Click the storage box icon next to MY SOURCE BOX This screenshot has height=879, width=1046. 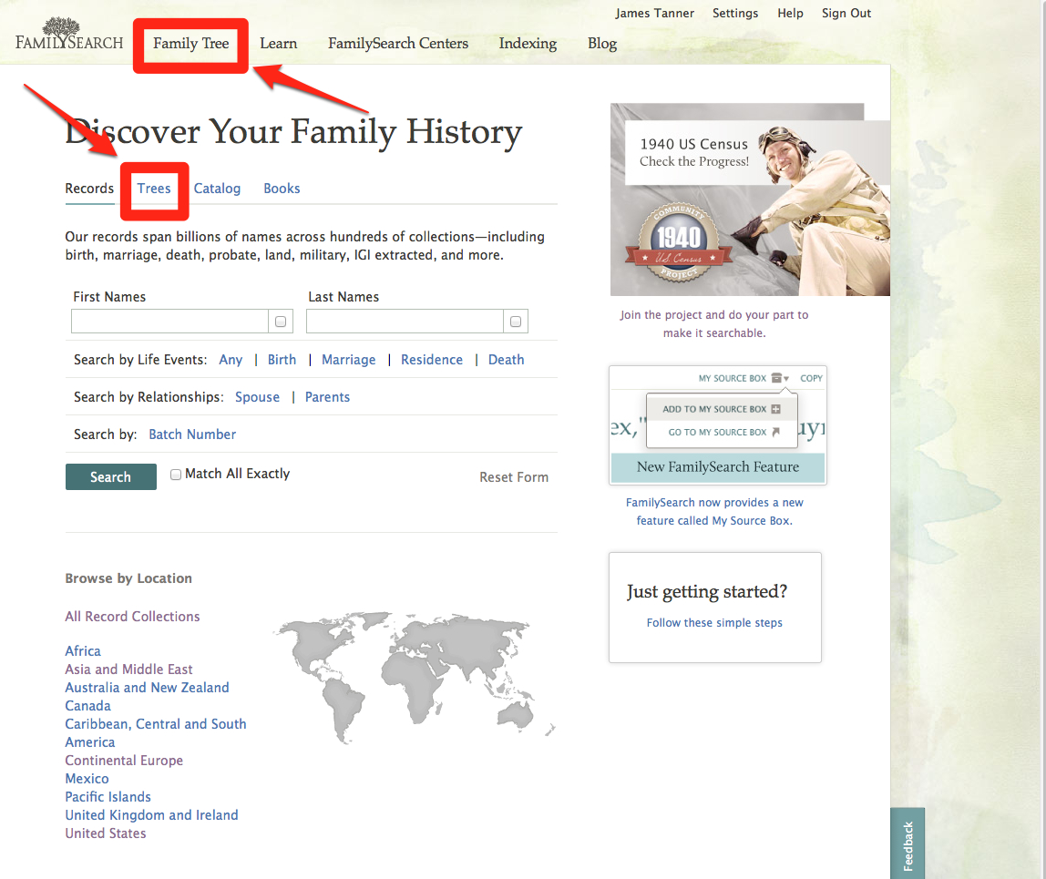[776, 378]
